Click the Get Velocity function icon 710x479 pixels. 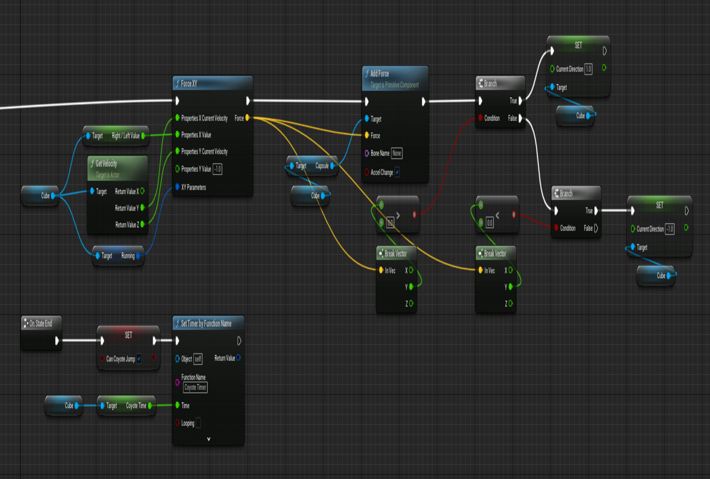92,164
